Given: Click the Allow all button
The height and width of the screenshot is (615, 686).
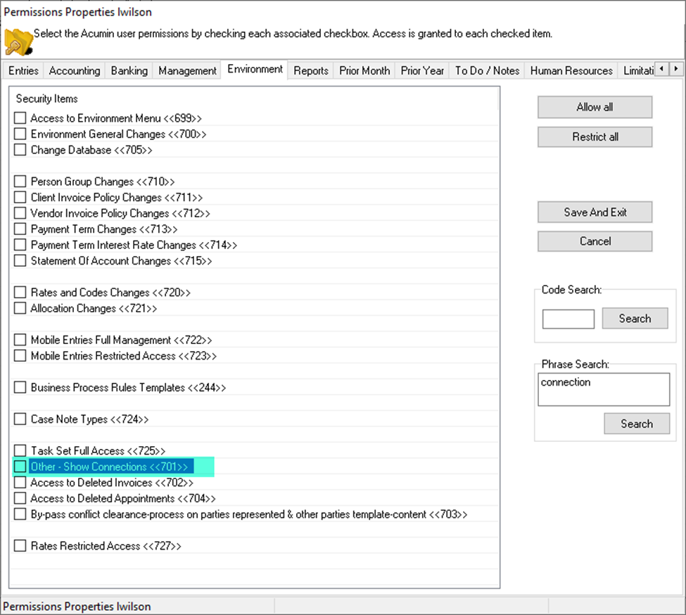Looking at the screenshot, I should click(x=595, y=107).
